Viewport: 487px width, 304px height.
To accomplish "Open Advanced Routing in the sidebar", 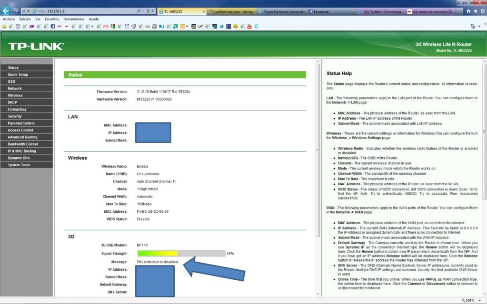I will pyautogui.click(x=26, y=137).
